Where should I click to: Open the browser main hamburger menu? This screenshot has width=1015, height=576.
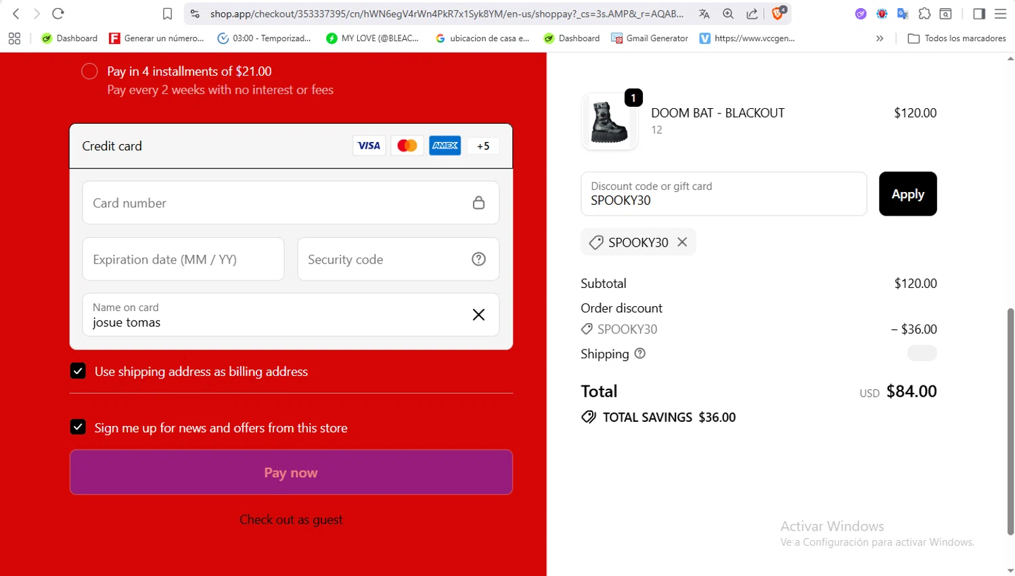1001,14
